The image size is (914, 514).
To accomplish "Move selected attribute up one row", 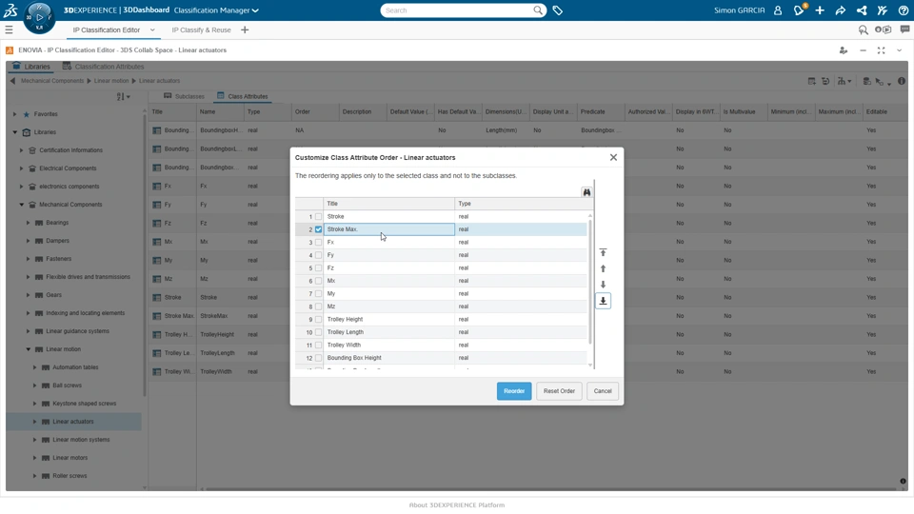I will click(x=603, y=268).
